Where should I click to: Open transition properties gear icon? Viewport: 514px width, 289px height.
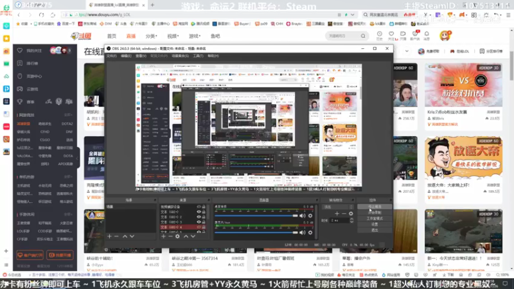[351, 214]
